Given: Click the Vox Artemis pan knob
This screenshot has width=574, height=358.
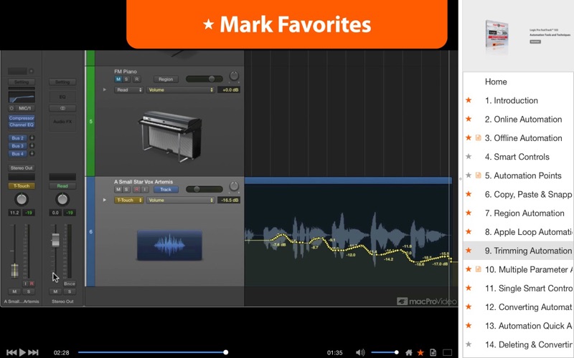Looking at the screenshot, I should click(234, 186).
